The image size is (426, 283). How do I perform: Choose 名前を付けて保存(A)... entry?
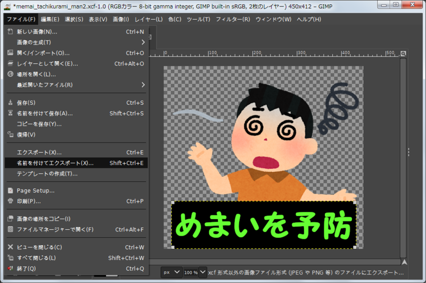[76, 113]
